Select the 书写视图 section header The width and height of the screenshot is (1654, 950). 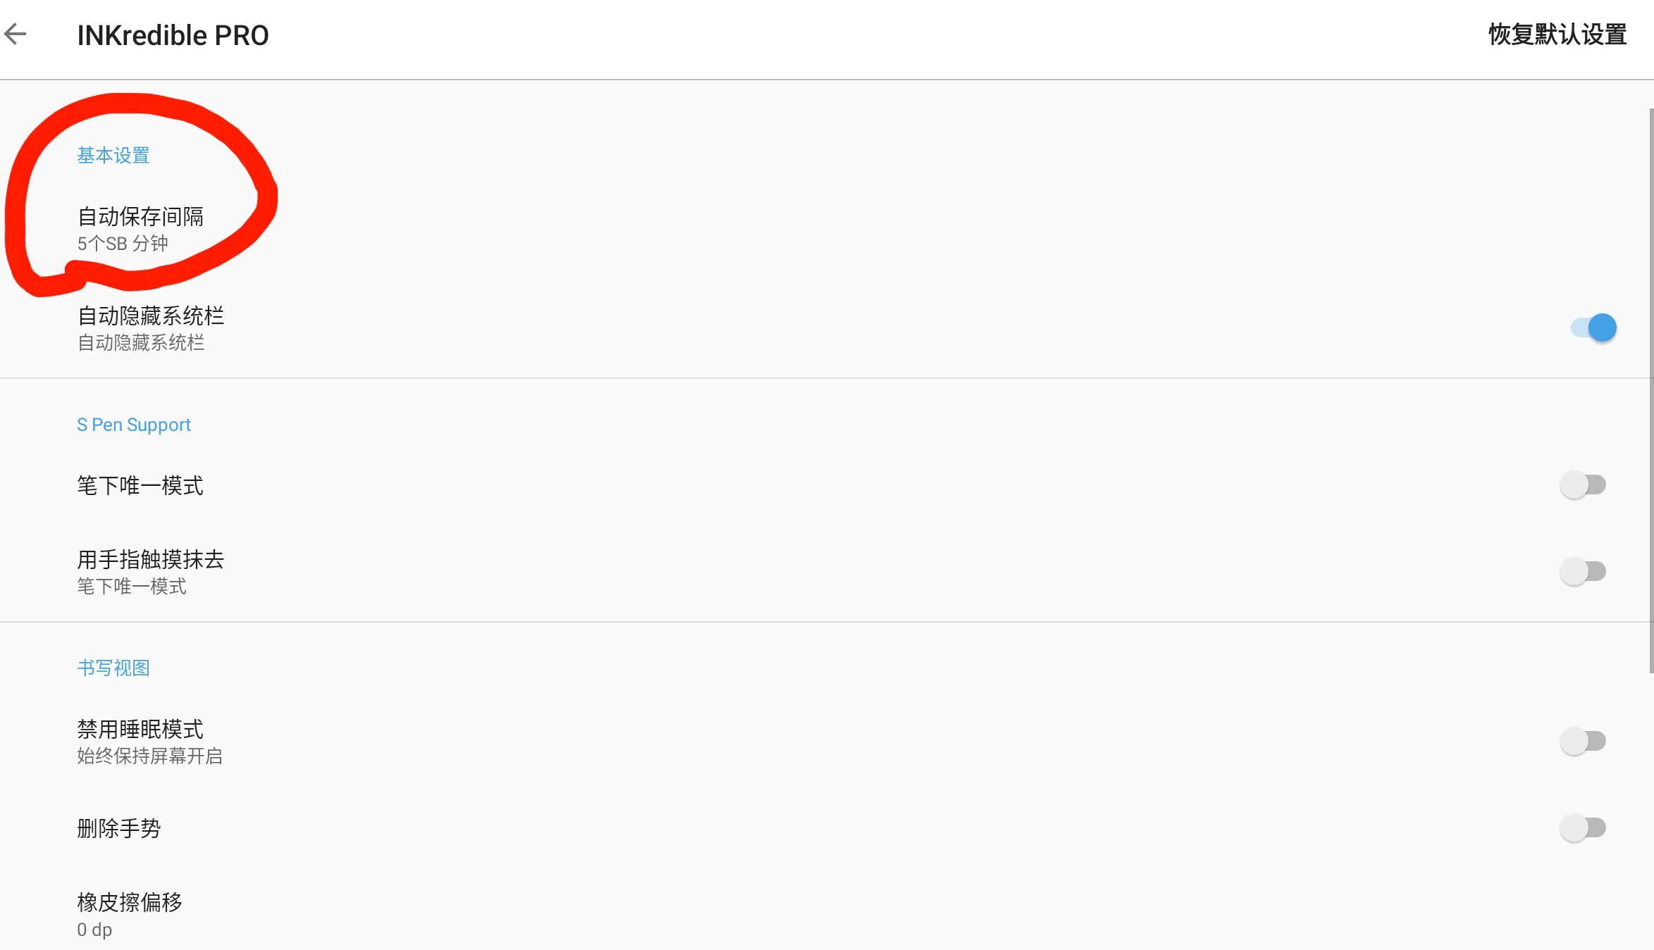[x=113, y=668]
